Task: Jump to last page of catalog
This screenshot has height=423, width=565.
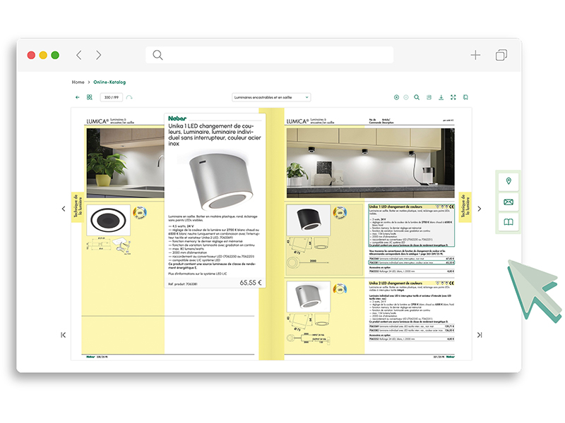Action: tap(480, 335)
